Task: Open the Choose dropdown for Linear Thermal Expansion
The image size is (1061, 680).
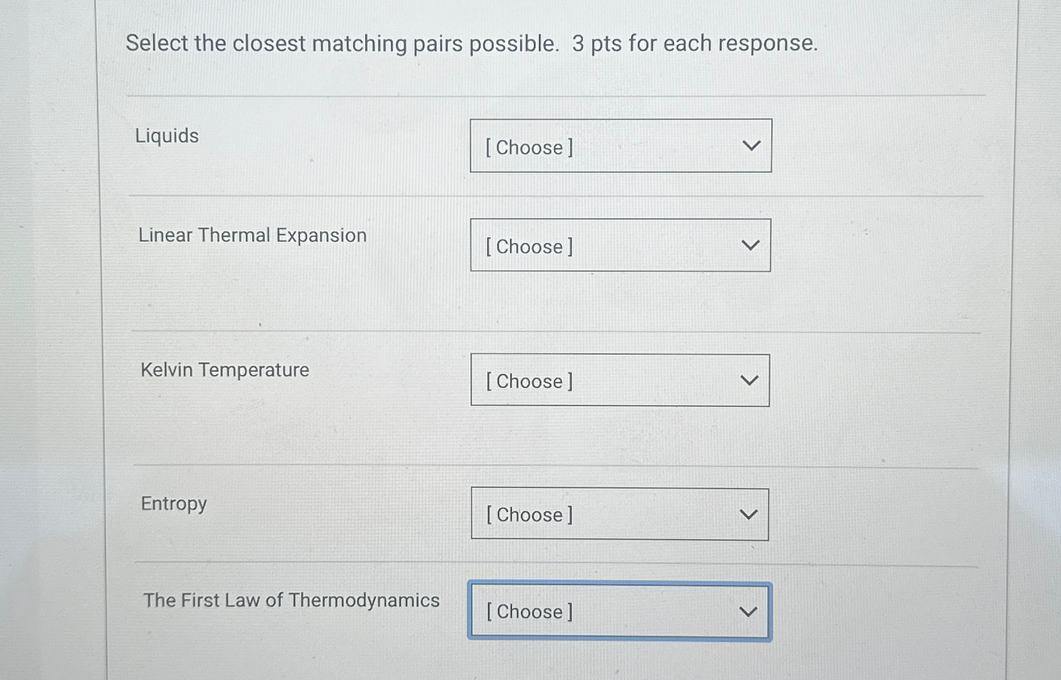Action: pyautogui.click(x=619, y=246)
